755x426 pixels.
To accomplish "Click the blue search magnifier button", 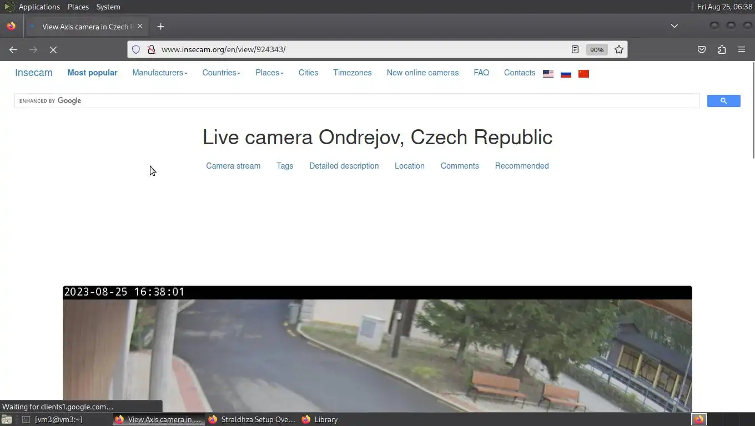I will [723, 100].
